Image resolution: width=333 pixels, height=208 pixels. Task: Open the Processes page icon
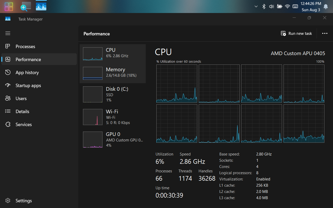pyautogui.click(x=8, y=46)
